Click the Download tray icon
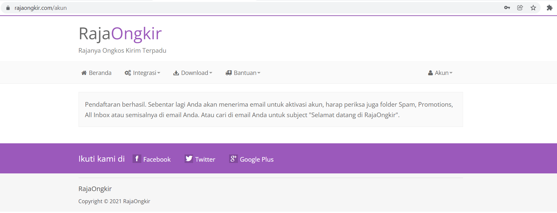The height and width of the screenshot is (213, 557). coord(176,73)
